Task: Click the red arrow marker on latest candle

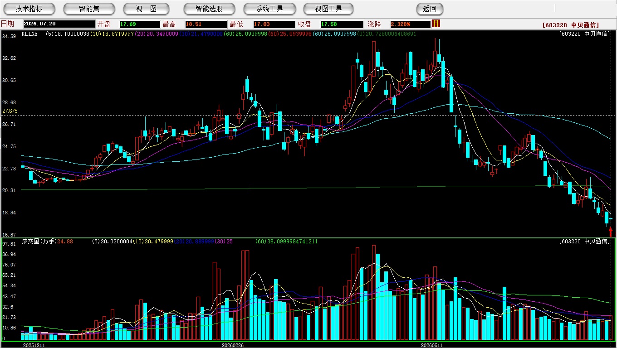Action: point(610,232)
